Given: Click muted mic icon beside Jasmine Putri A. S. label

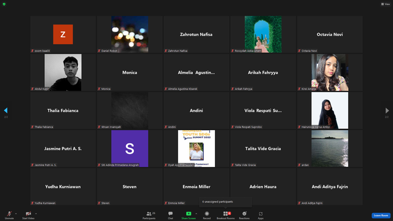Looking at the screenshot, I should point(33,165).
